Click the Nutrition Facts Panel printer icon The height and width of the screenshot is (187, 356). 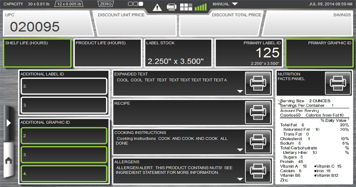(x=338, y=83)
